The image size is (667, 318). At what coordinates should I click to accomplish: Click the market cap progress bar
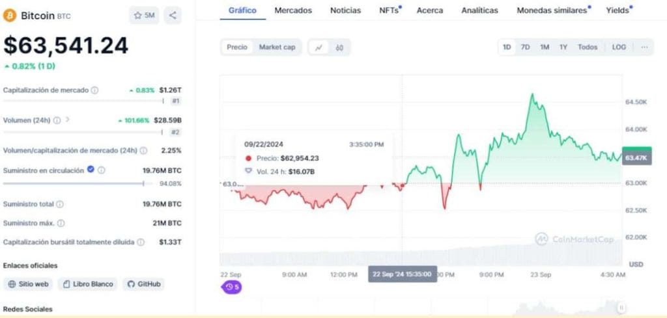(83, 101)
